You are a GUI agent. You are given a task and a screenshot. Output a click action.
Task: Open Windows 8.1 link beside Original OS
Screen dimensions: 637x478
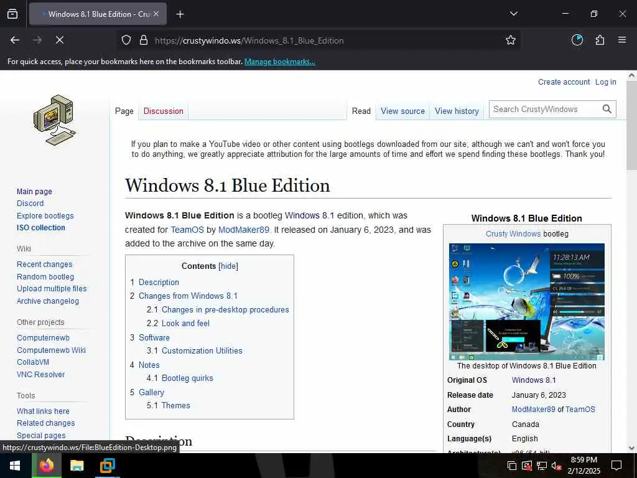[534, 380]
